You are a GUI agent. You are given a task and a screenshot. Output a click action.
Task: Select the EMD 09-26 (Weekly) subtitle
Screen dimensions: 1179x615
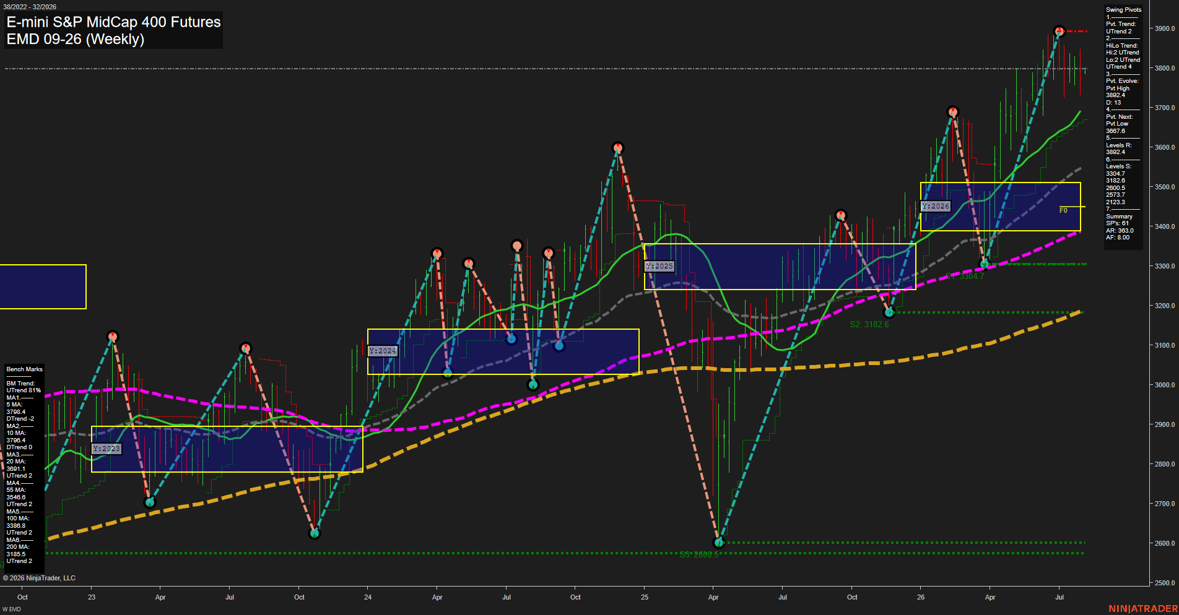coord(76,39)
